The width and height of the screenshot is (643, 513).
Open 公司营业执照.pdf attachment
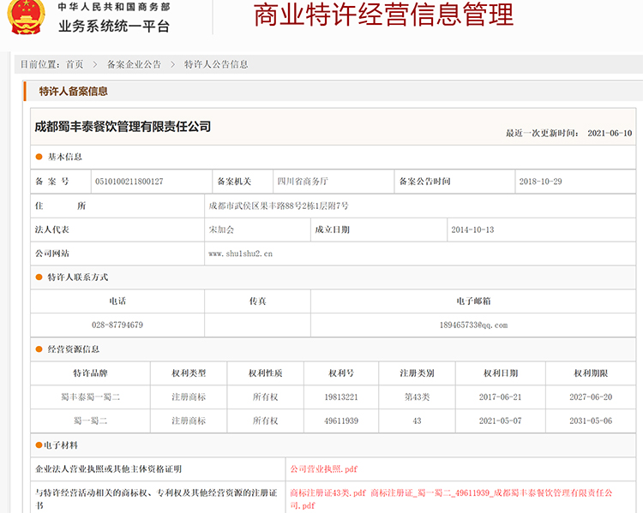click(x=323, y=468)
